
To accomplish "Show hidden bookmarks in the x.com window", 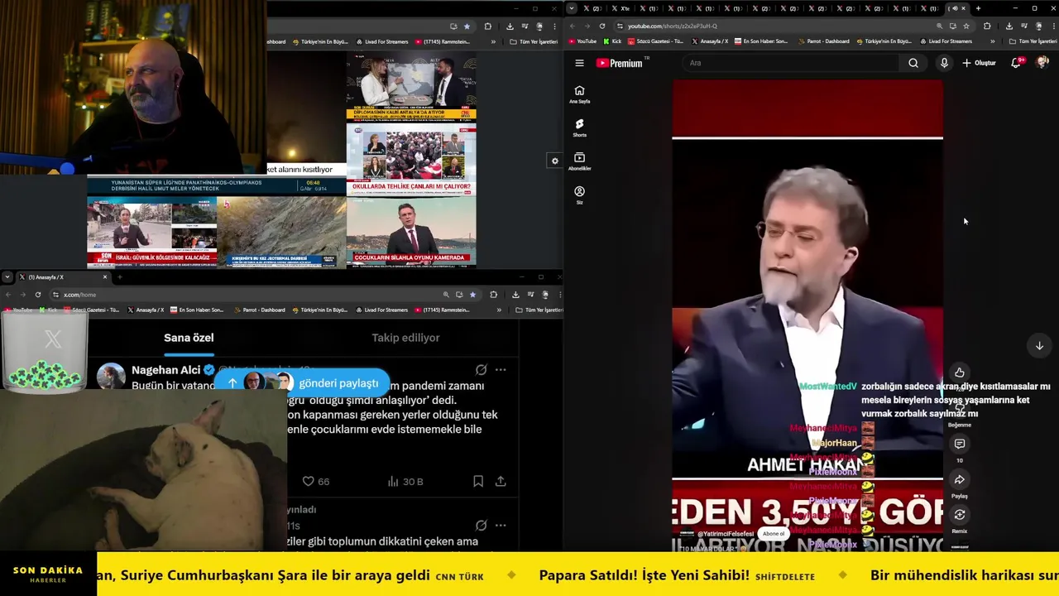I will tap(499, 310).
